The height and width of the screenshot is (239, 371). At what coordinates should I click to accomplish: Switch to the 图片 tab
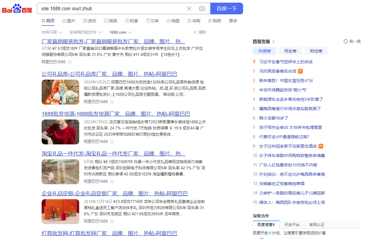pos(69,21)
